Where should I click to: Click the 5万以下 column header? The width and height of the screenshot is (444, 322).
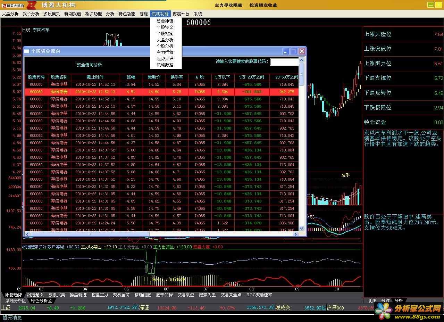[x=223, y=77]
